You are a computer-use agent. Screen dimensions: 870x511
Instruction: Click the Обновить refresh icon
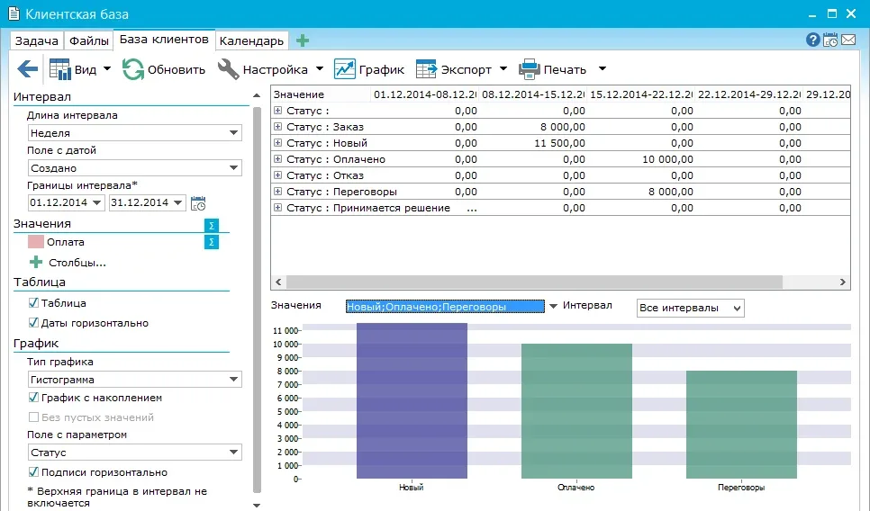[133, 69]
